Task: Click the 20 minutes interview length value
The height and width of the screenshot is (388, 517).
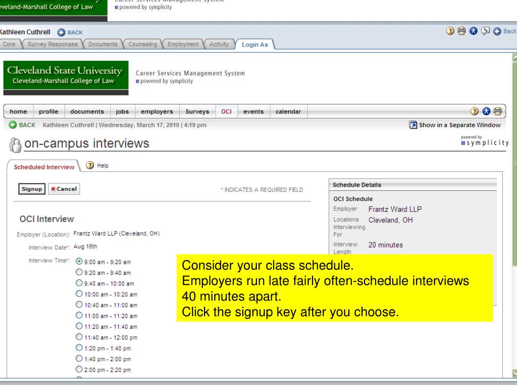Action: (385, 245)
